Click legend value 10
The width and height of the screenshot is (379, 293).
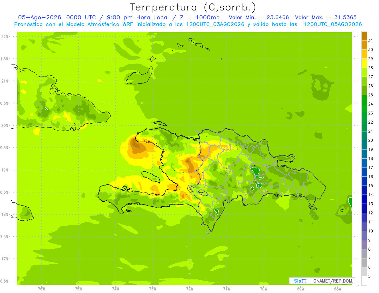370,231
